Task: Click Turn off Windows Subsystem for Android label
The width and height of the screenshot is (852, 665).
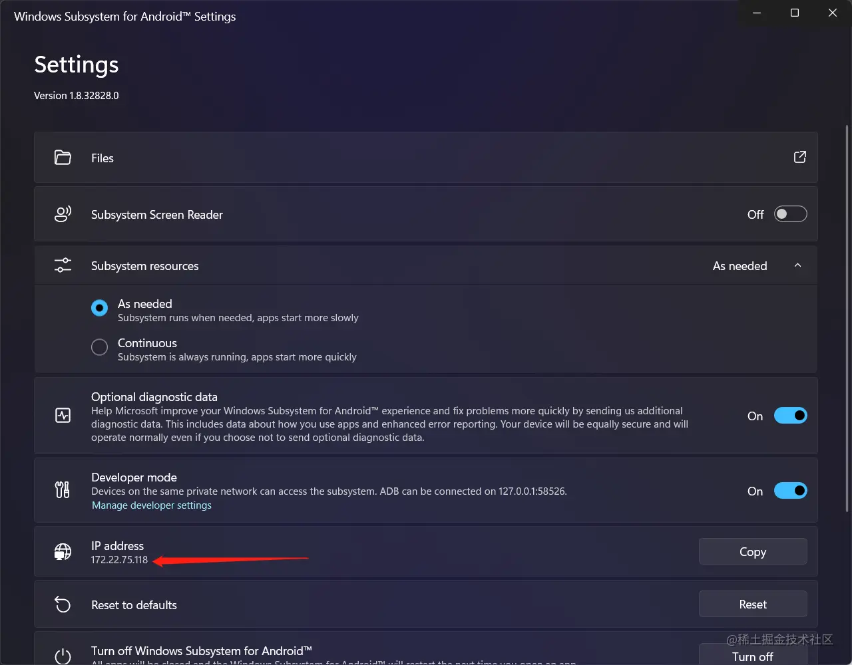Action: point(202,651)
